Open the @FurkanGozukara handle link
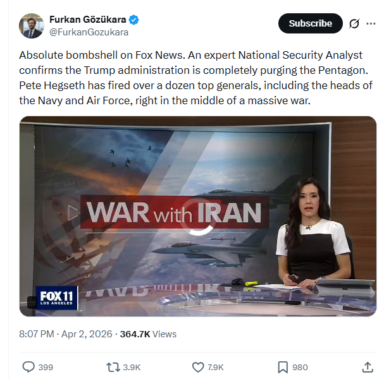The width and height of the screenshot is (384, 379). pos(89,32)
